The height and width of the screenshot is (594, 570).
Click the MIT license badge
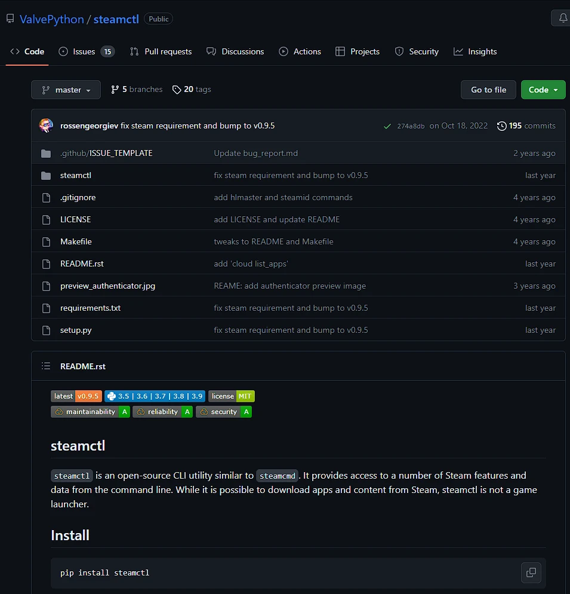[232, 396]
